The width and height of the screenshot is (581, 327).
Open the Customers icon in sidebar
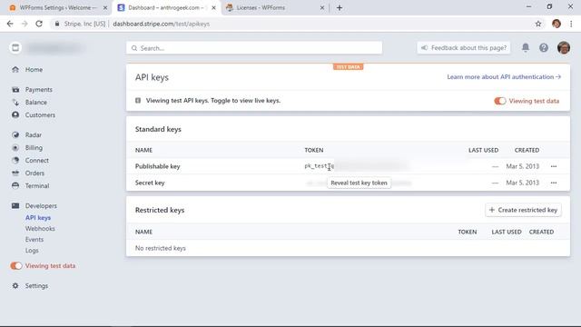tap(15, 115)
